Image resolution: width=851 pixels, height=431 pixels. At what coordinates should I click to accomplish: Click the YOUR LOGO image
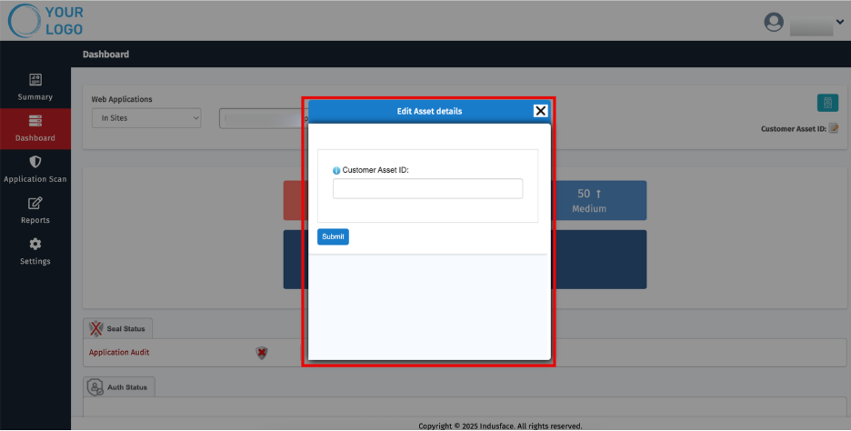(45, 21)
